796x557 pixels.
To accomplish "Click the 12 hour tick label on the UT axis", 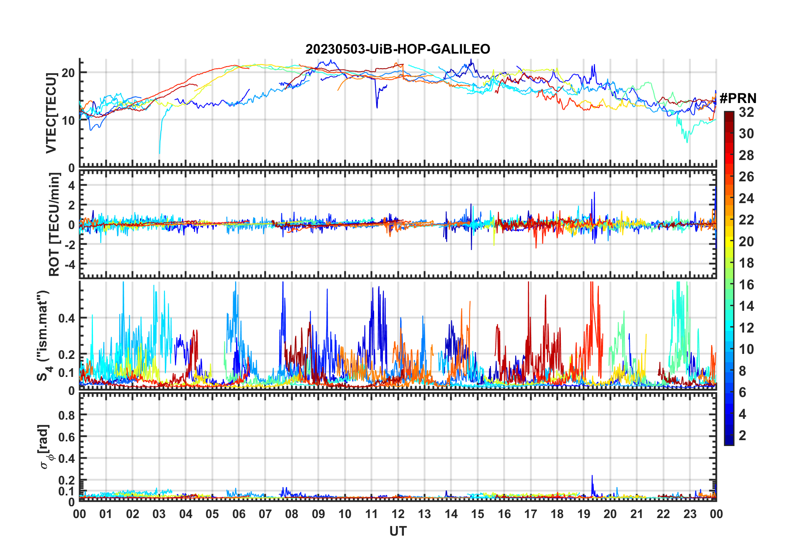I will click(398, 514).
